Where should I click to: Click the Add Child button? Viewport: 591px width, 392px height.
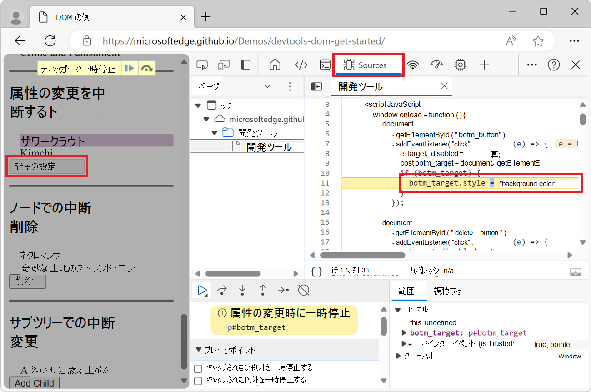pos(34,383)
